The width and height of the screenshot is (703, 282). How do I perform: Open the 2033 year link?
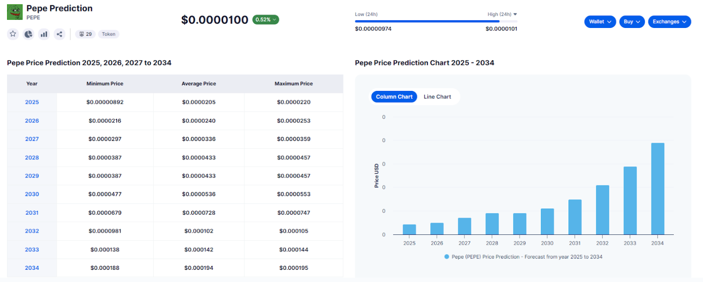[32, 250]
